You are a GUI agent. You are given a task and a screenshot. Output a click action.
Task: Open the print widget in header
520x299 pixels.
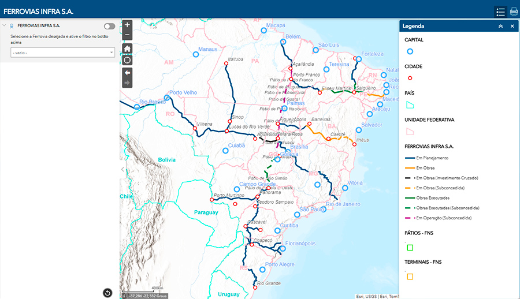pyautogui.click(x=514, y=12)
